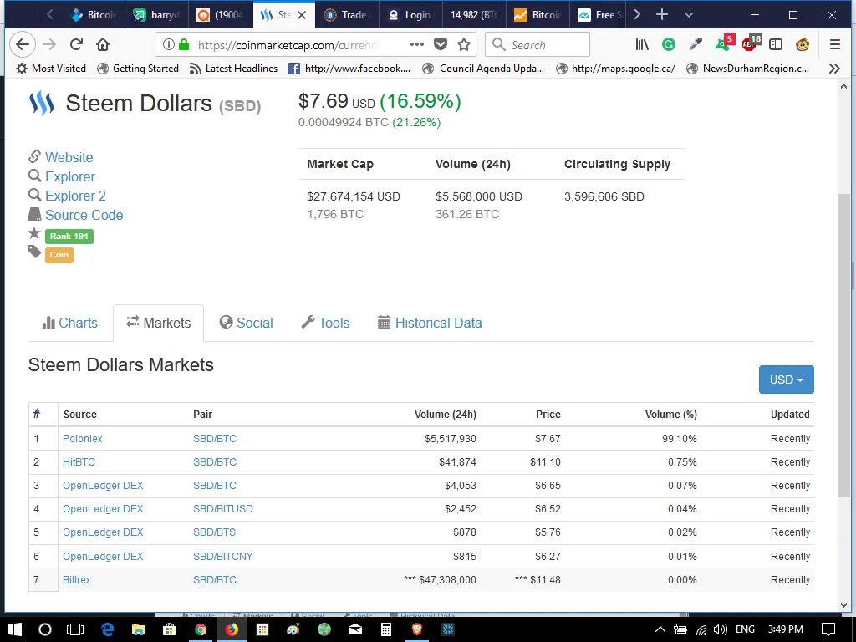Open the Firefox home page
The height and width of the screenshot is (642, 856).
pyautogui.click(x=103, y=45)
